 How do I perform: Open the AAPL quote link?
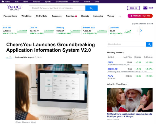tap(110, 76)
